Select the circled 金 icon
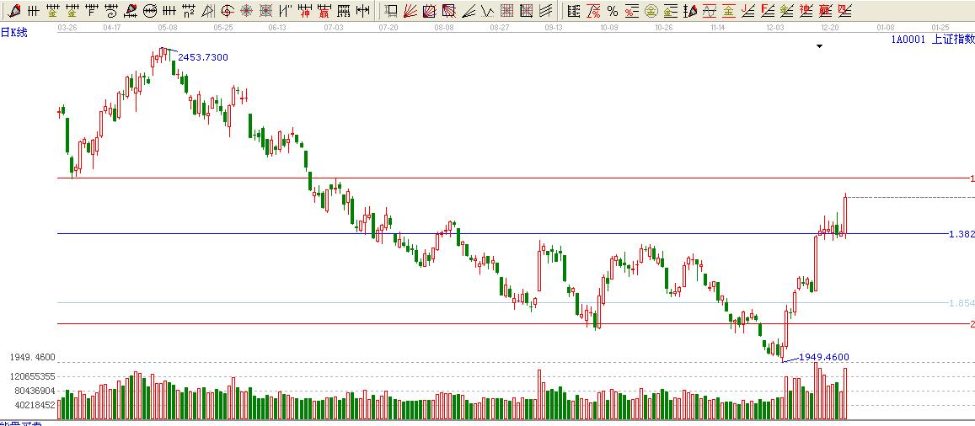 [x=651, y=11]
